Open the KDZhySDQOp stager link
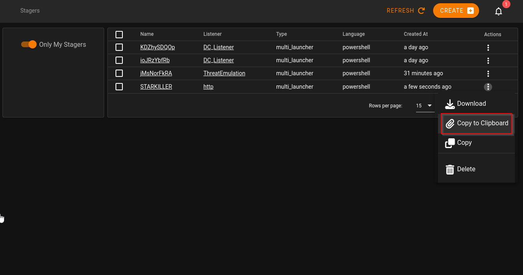The width and height of the screenshot is (523, 275). click(x=157, y=47)
